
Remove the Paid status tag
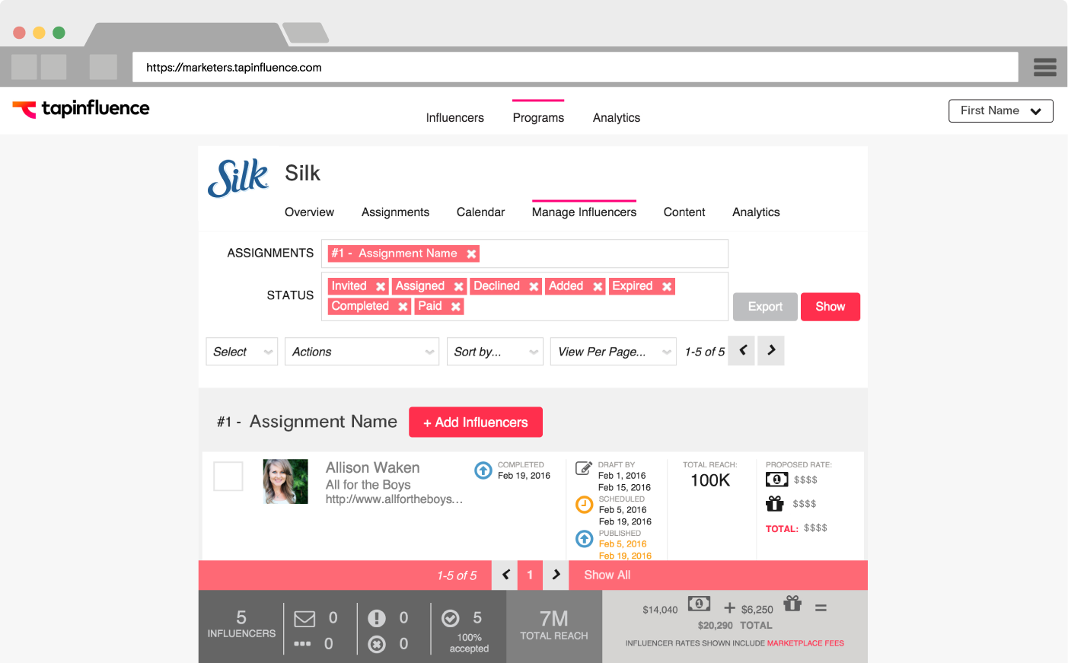[455, 306]
